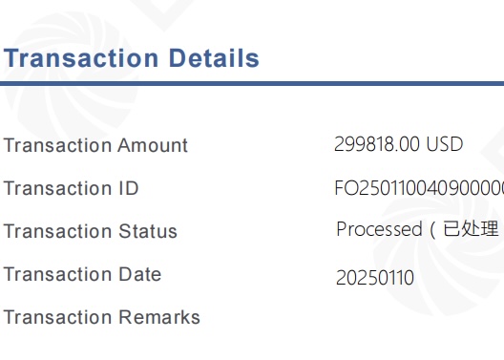Select the Transaction ID label

click(x=71, y=188)
